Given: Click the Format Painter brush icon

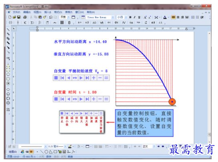Looking at the screenshot, I should tap(44, 17).
